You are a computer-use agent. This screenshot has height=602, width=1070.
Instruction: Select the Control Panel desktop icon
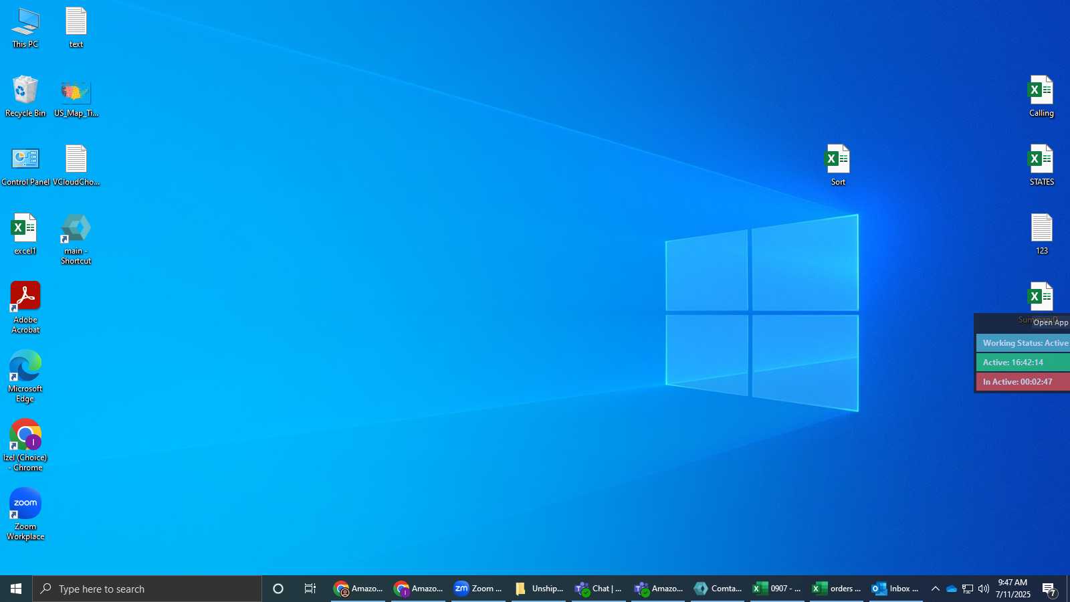pos(25,166)
